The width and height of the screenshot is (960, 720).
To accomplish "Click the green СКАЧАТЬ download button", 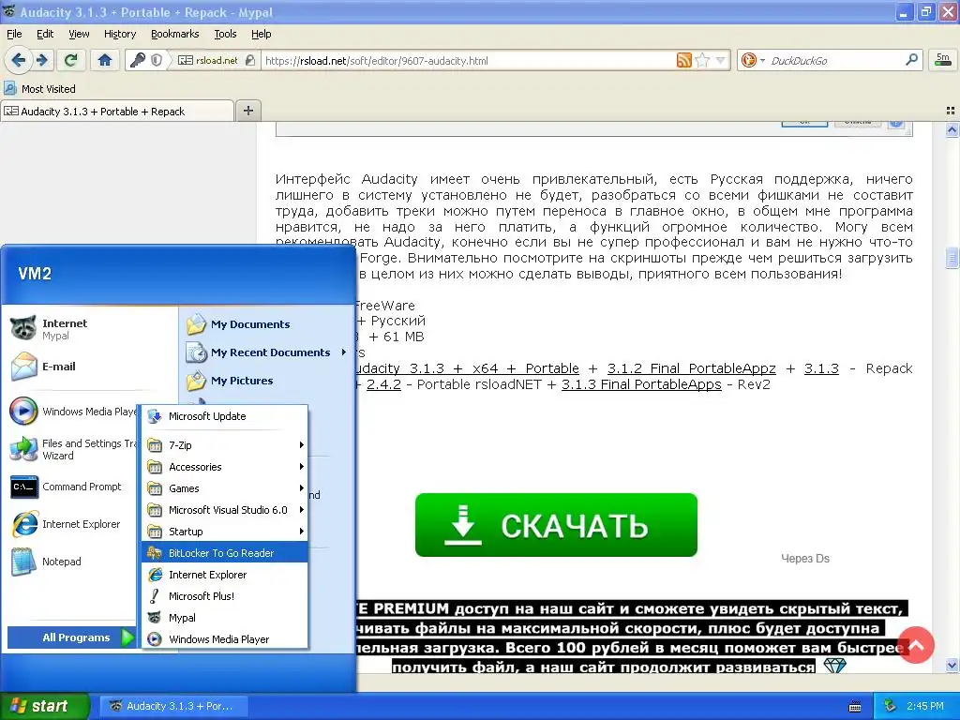I will 556,525.
